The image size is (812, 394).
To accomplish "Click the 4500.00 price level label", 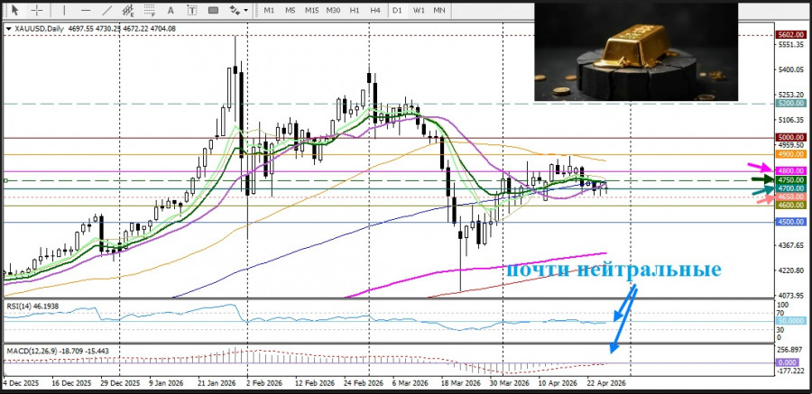I will click(790, 222).
